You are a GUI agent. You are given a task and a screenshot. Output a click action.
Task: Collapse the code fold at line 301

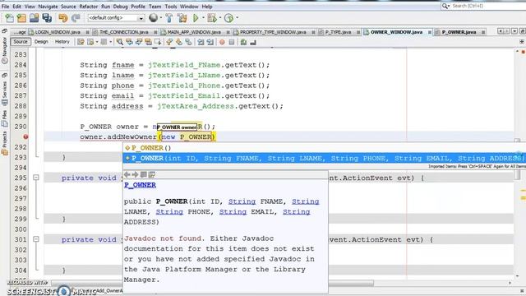[36, 239]
